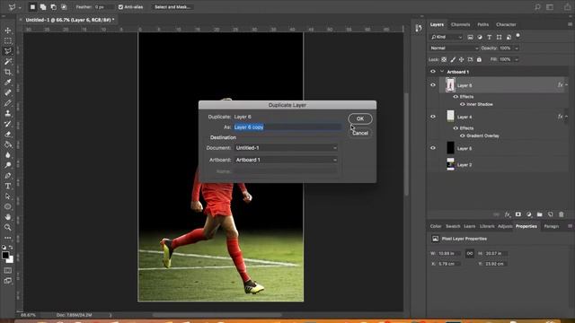Open the layer filter Kind dropdown

447,37
